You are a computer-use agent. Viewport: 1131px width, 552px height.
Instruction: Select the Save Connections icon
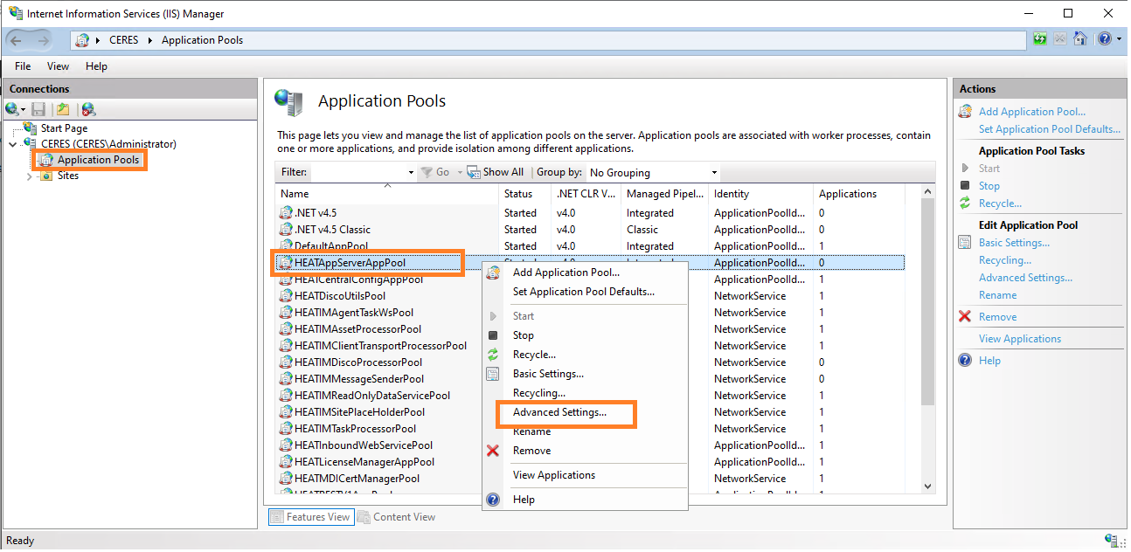click(x=38, y=109)
